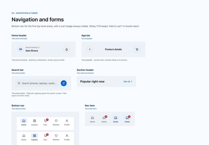Click the Navigation and forms heading
209x145 pixels.
(x=38, y=20)
